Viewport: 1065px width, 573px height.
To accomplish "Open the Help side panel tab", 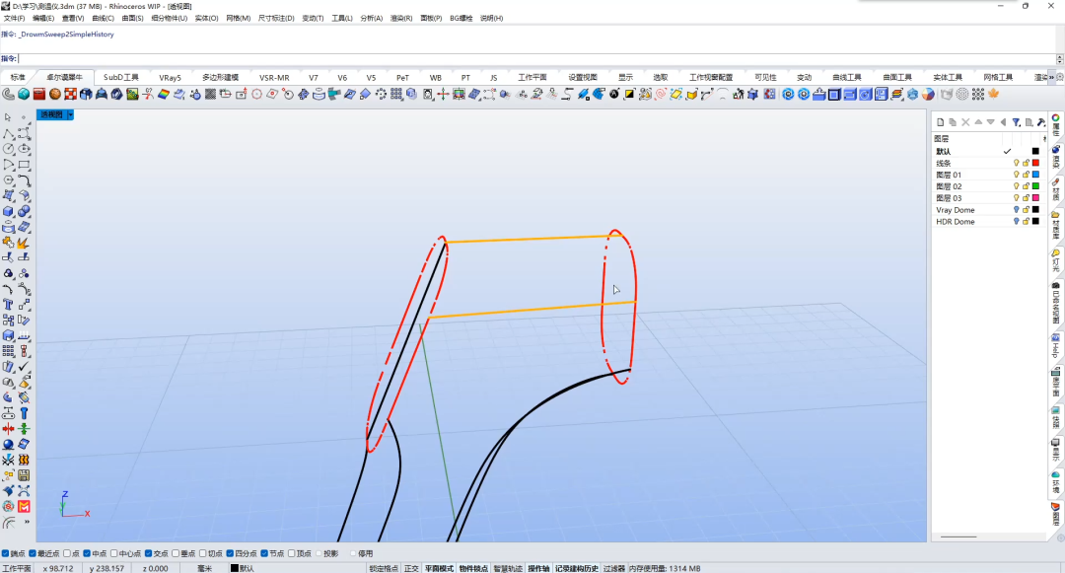I will tap(1056, 345).
